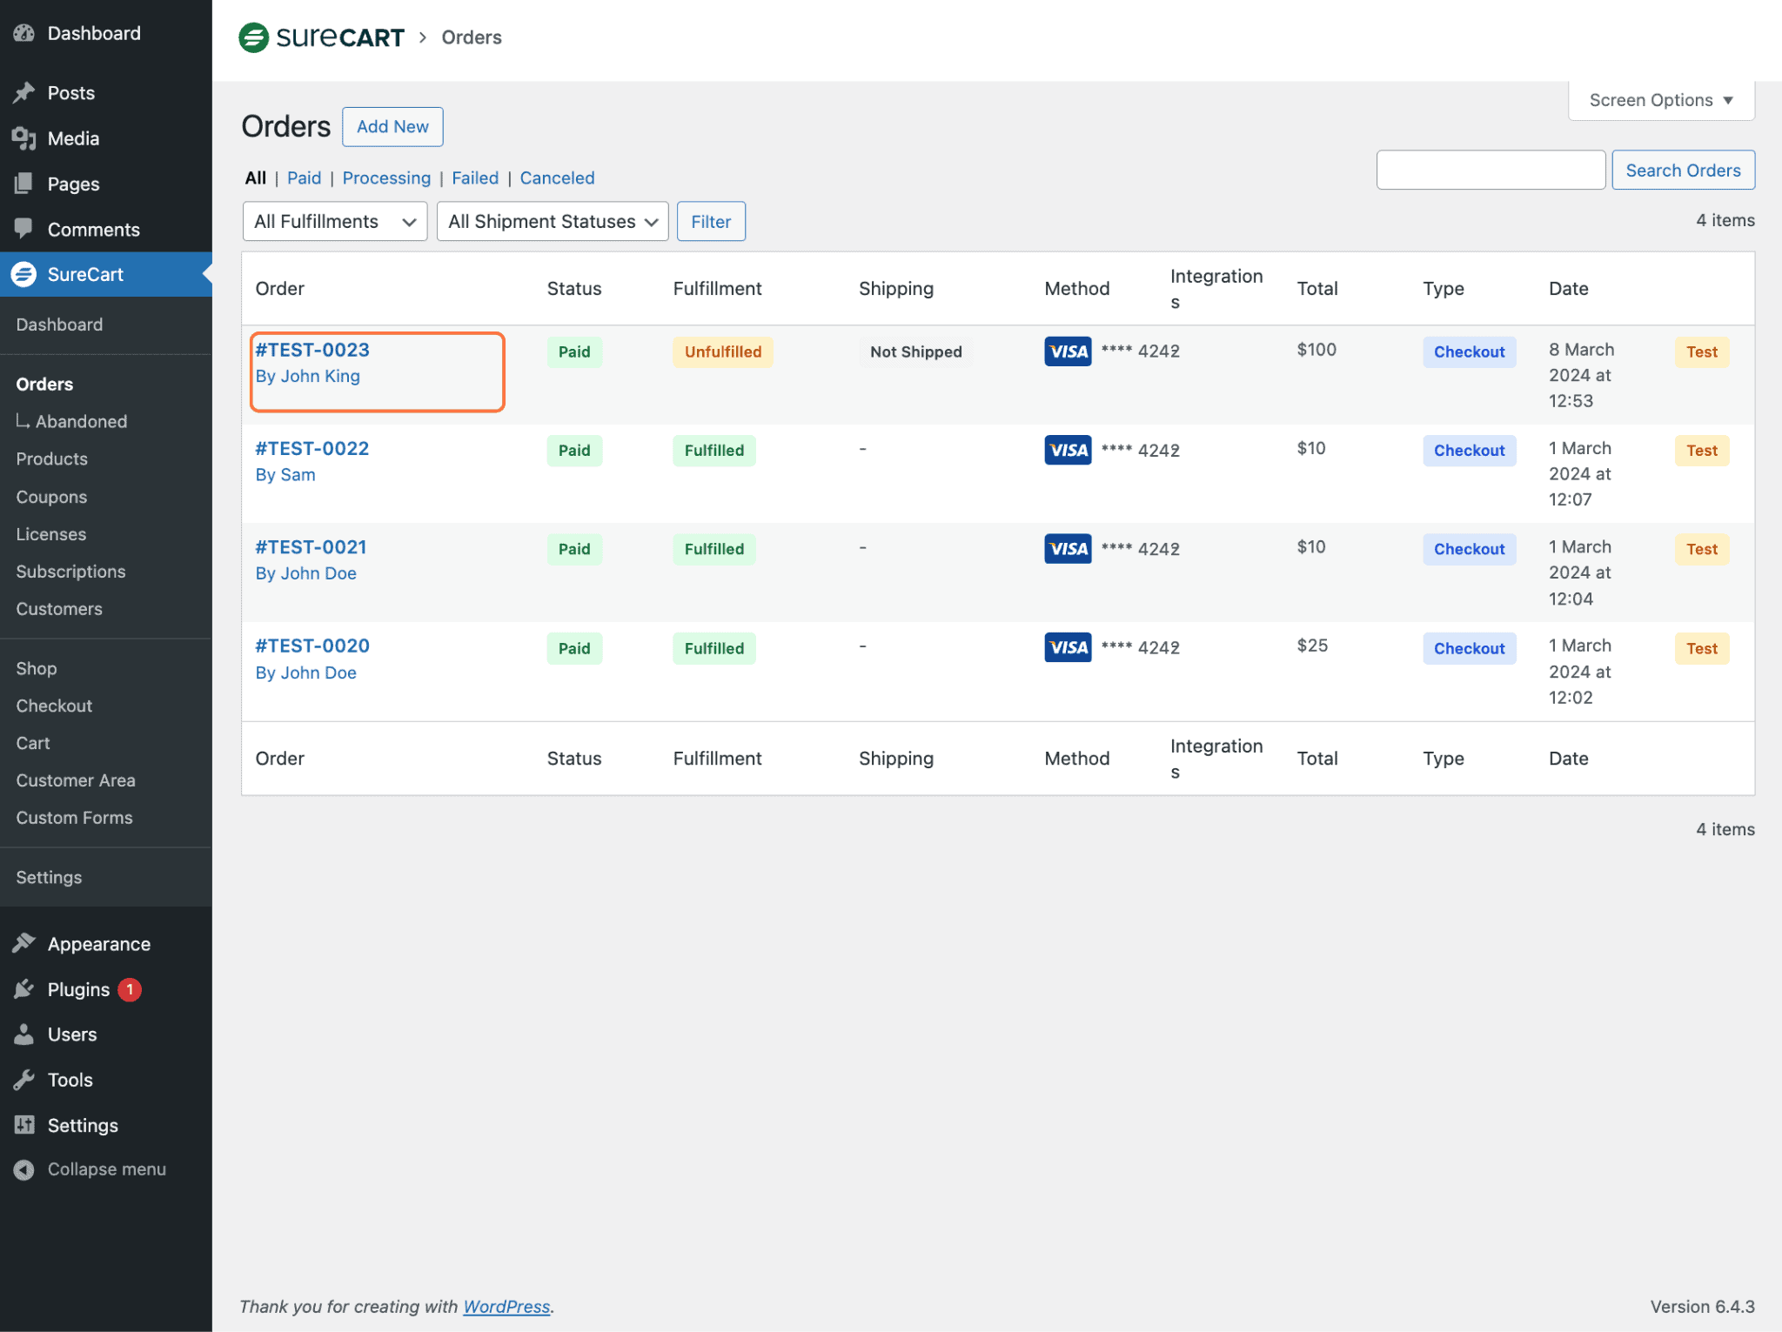Viewport: 1782px width, 1332px height.
Task: Expand the Screen Options panel
Action: pos(1659,99)
